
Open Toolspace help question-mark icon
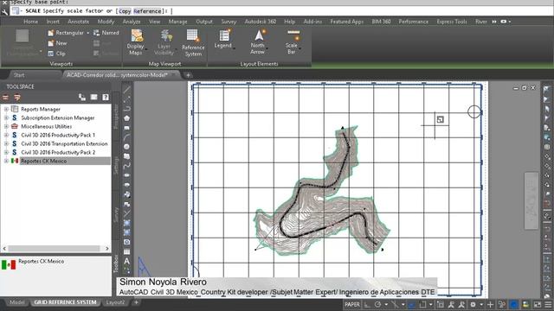(x=106, y=98)
